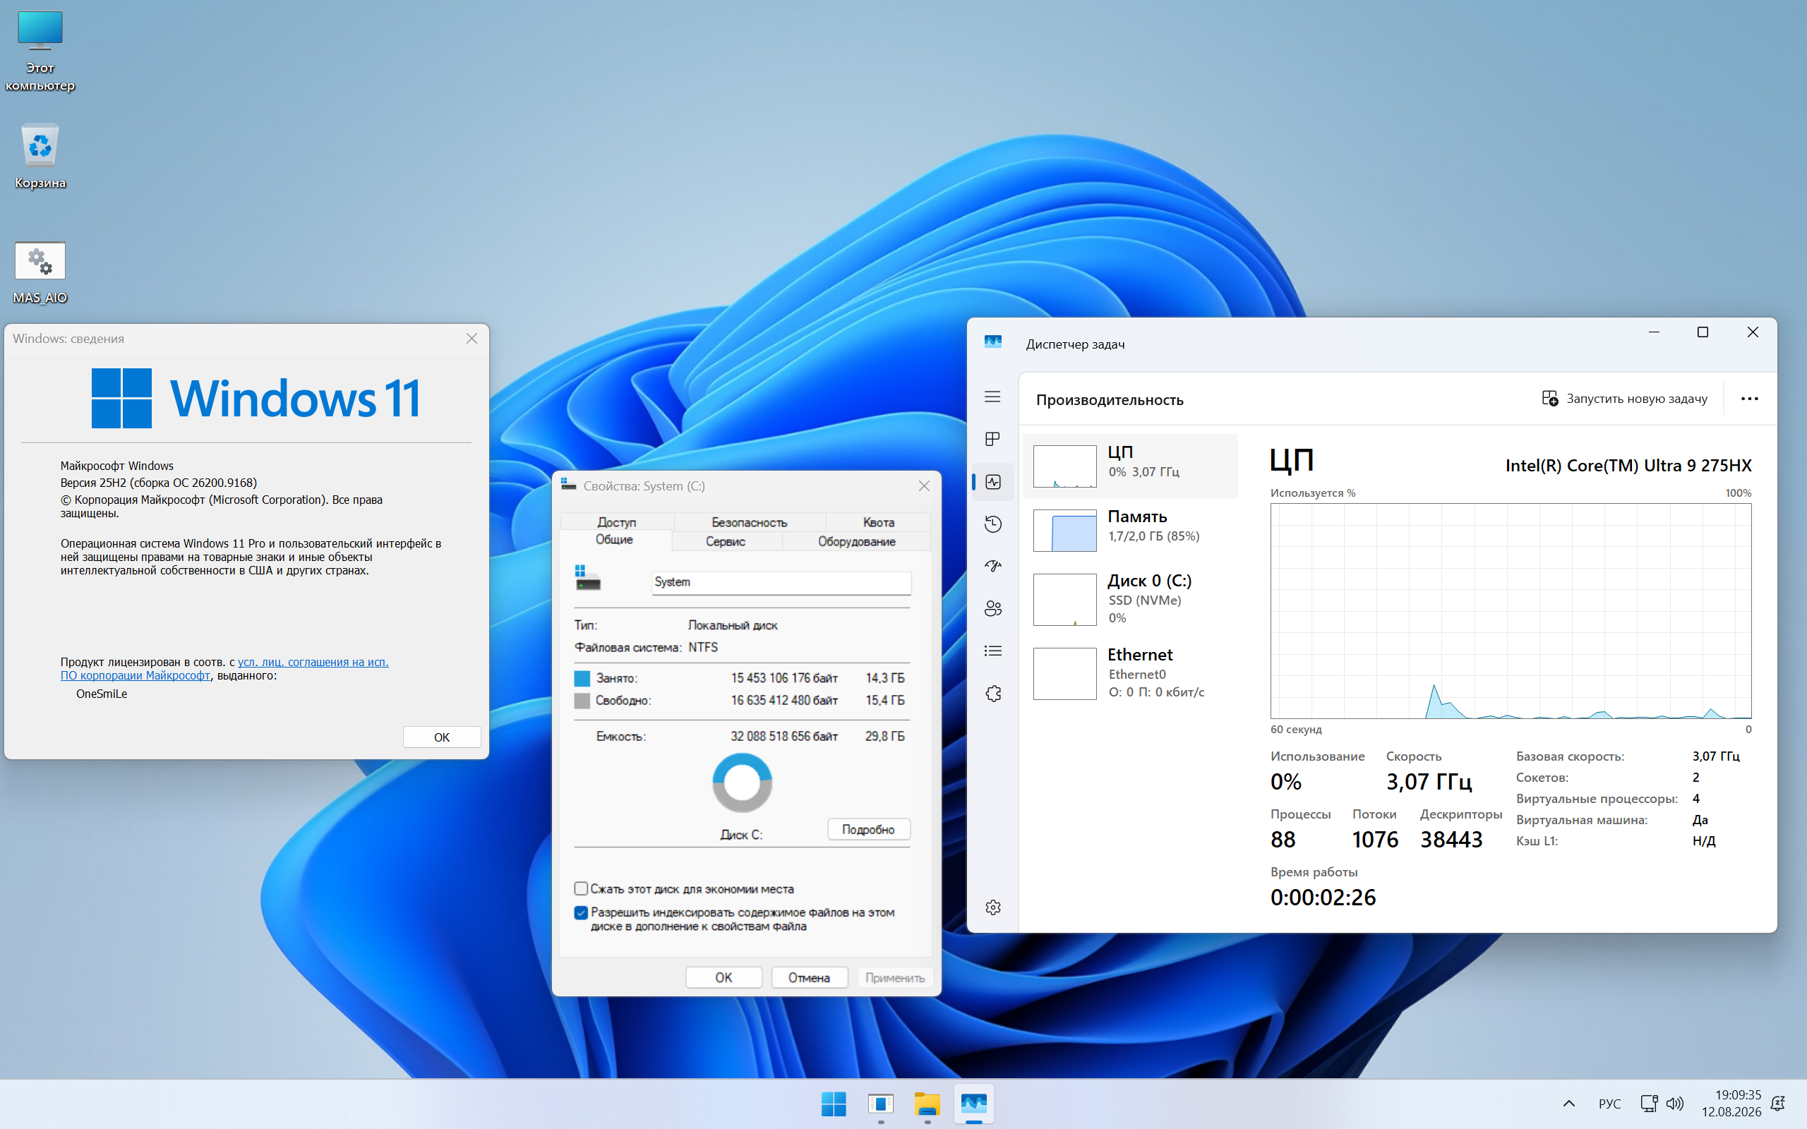Open Startup apps in Task Manager sidebar
1807x1129 pixels.
[x=992, y=566]
